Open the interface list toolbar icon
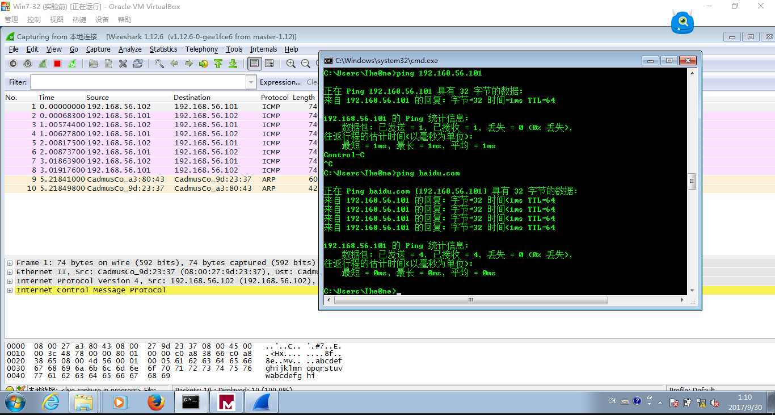The height and width of the screenshot is (415, 775). tap(12, 64)
